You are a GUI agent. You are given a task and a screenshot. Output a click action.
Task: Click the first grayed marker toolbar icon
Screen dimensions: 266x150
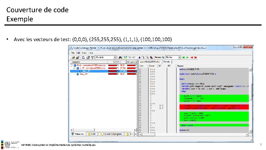[143, 57]
